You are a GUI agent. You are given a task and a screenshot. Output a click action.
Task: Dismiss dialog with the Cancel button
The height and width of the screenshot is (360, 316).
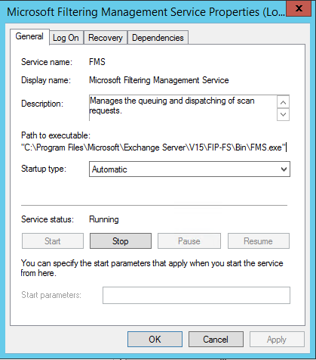216,340
